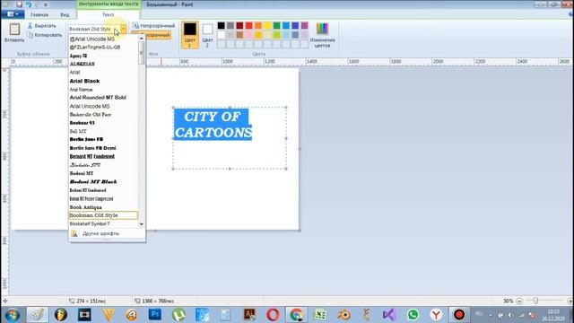574x323 pixels.
Task: Open the Edit colors (Изменение цветов) palette
Action: (322, 35)
